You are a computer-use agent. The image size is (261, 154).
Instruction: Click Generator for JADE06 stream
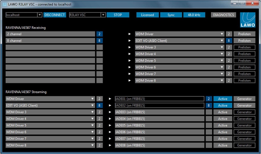point(244,132)
